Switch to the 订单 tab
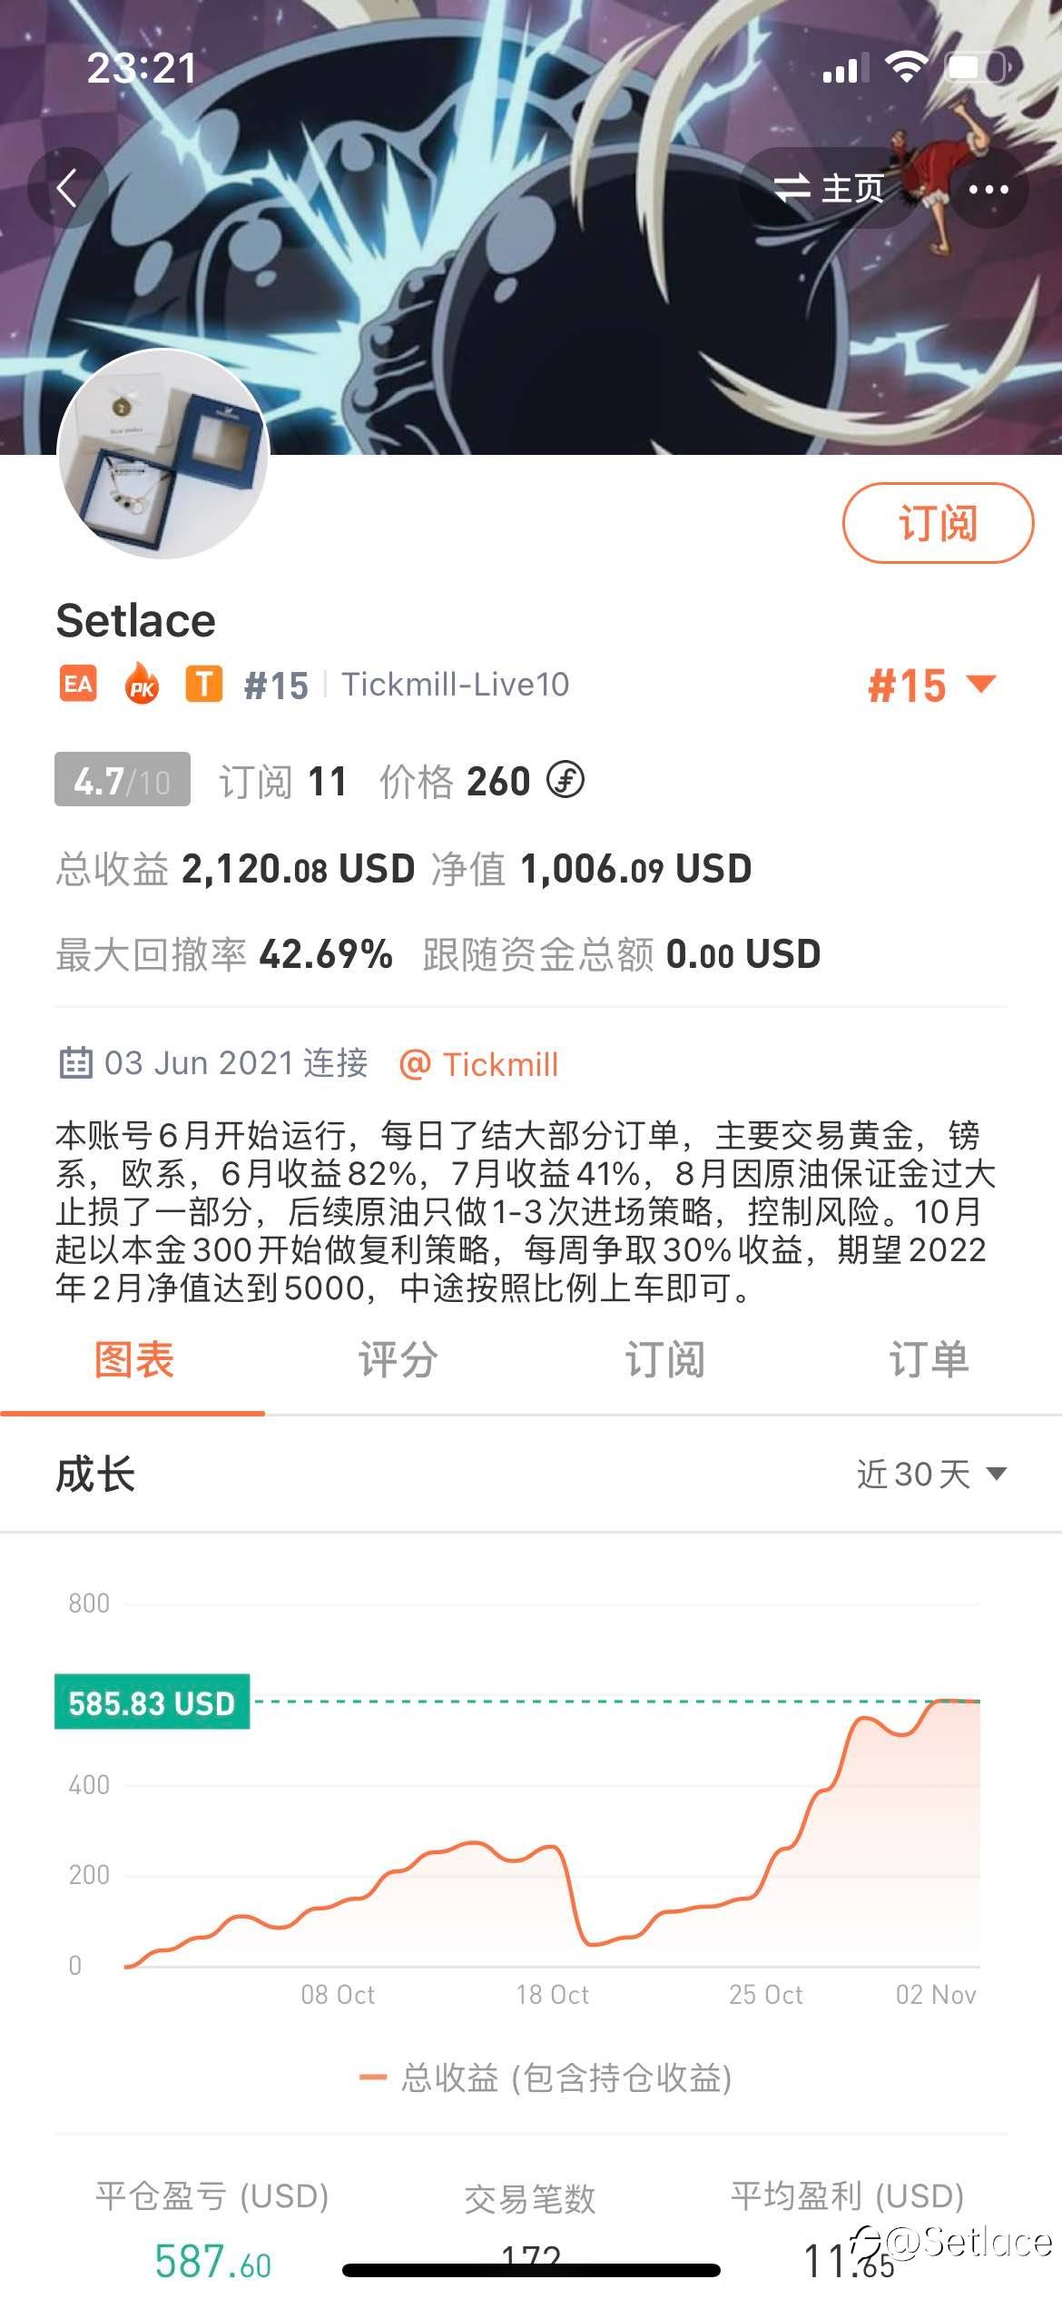Viewport: 1062px width, 2299px height. pyautogui.click(x=929, y=1360)
